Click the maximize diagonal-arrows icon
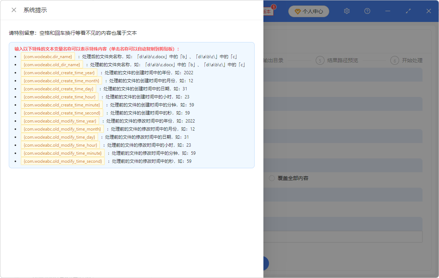Viewport: 439px width, 278px height. [408, 11]
